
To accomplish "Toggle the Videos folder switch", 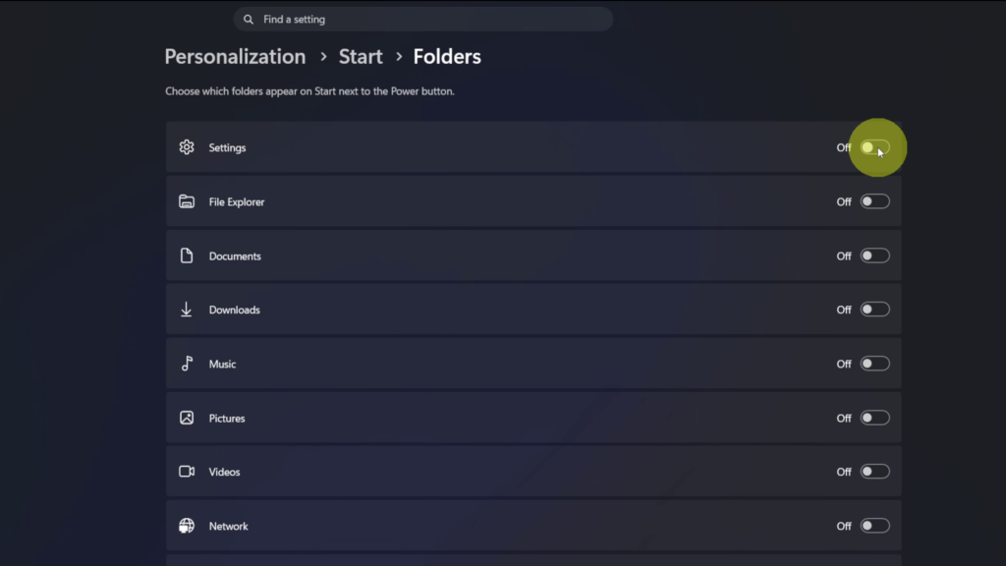I will (x=874, y=472).
